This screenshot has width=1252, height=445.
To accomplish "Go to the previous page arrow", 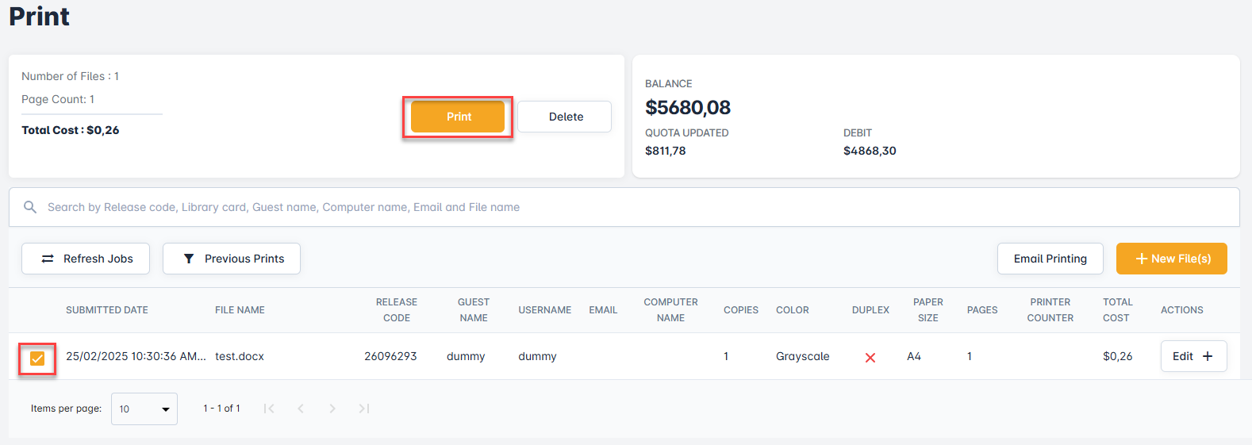I will click(301, 409).
